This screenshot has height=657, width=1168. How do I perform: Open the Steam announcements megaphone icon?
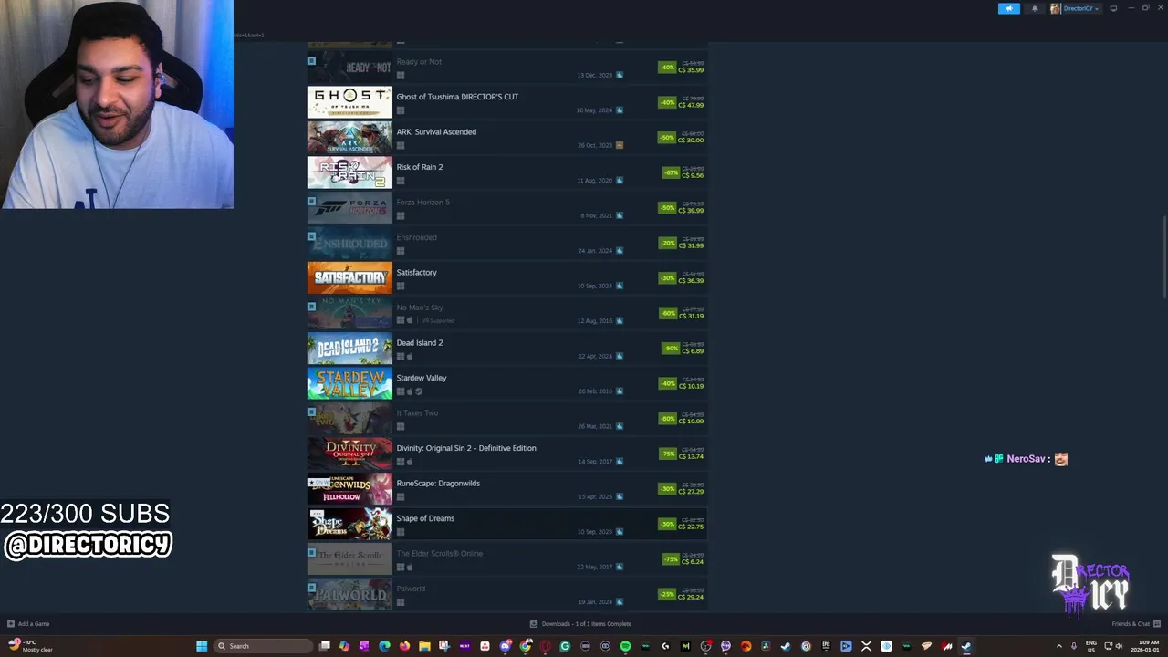pos(1009,8)
